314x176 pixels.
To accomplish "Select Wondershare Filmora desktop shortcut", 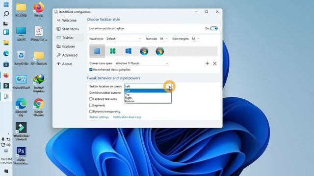I will (x=21, y=132).
